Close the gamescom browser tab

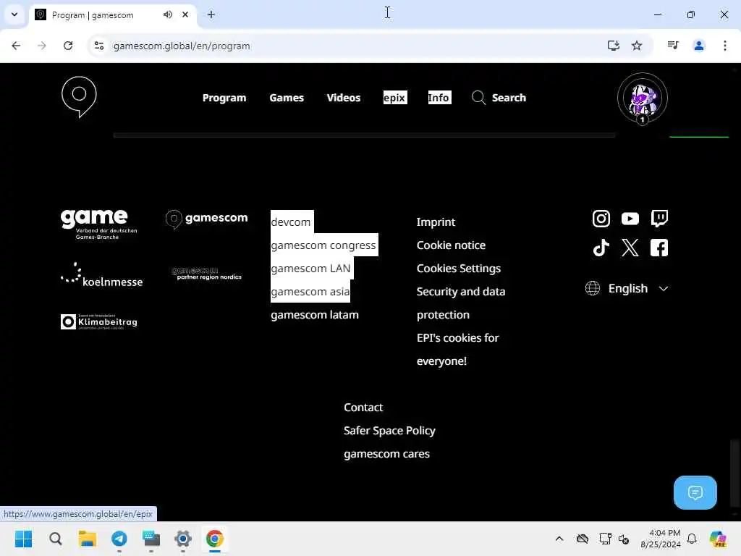pos(185,14)
